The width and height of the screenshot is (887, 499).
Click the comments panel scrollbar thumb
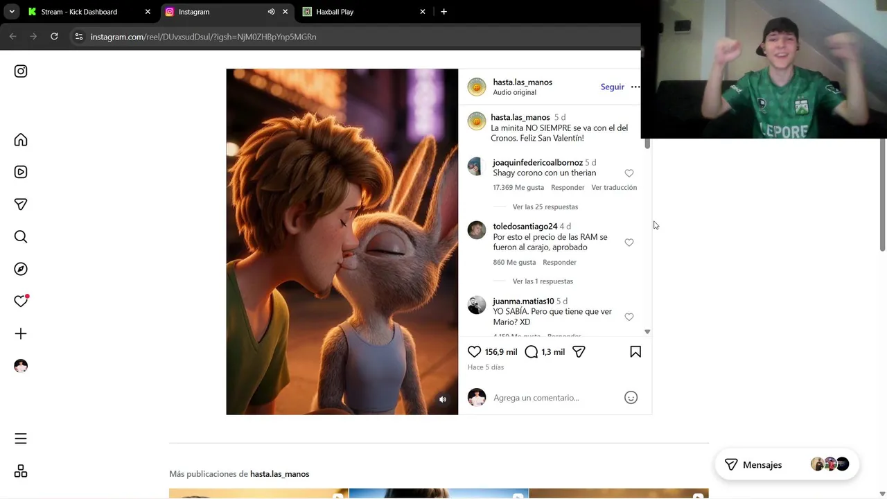(647, 143)
